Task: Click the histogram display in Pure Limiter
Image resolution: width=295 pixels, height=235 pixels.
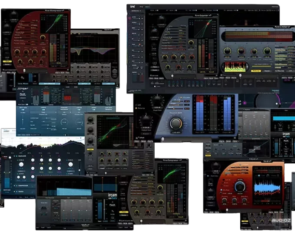Action: point(235,67)
